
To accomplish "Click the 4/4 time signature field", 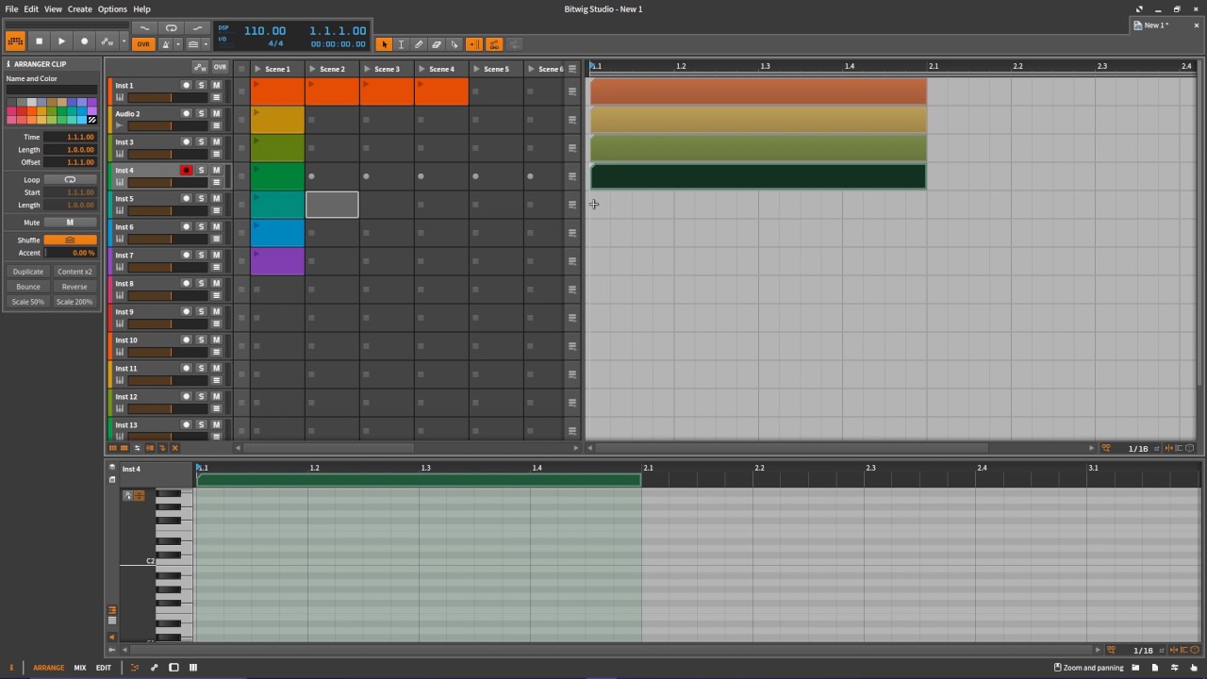I will [x=275, y=43].
